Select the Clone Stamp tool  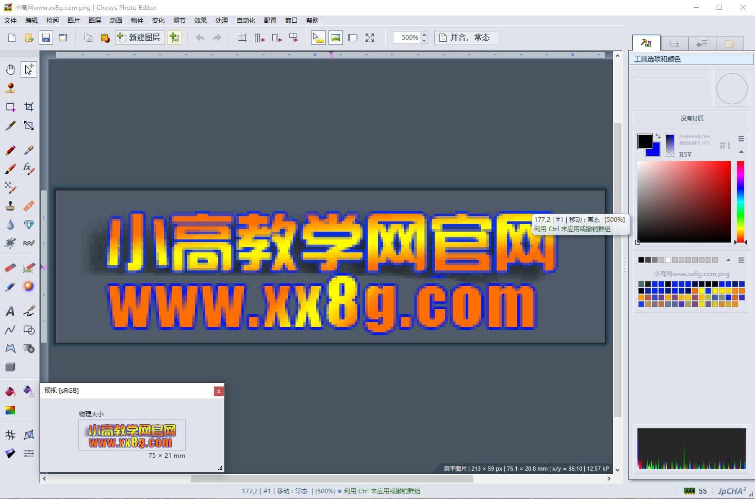pos(10,205)
